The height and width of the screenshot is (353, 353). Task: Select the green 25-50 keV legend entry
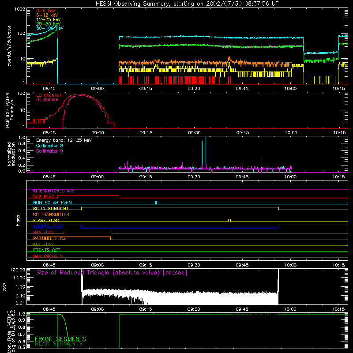[x=48, y=24]
